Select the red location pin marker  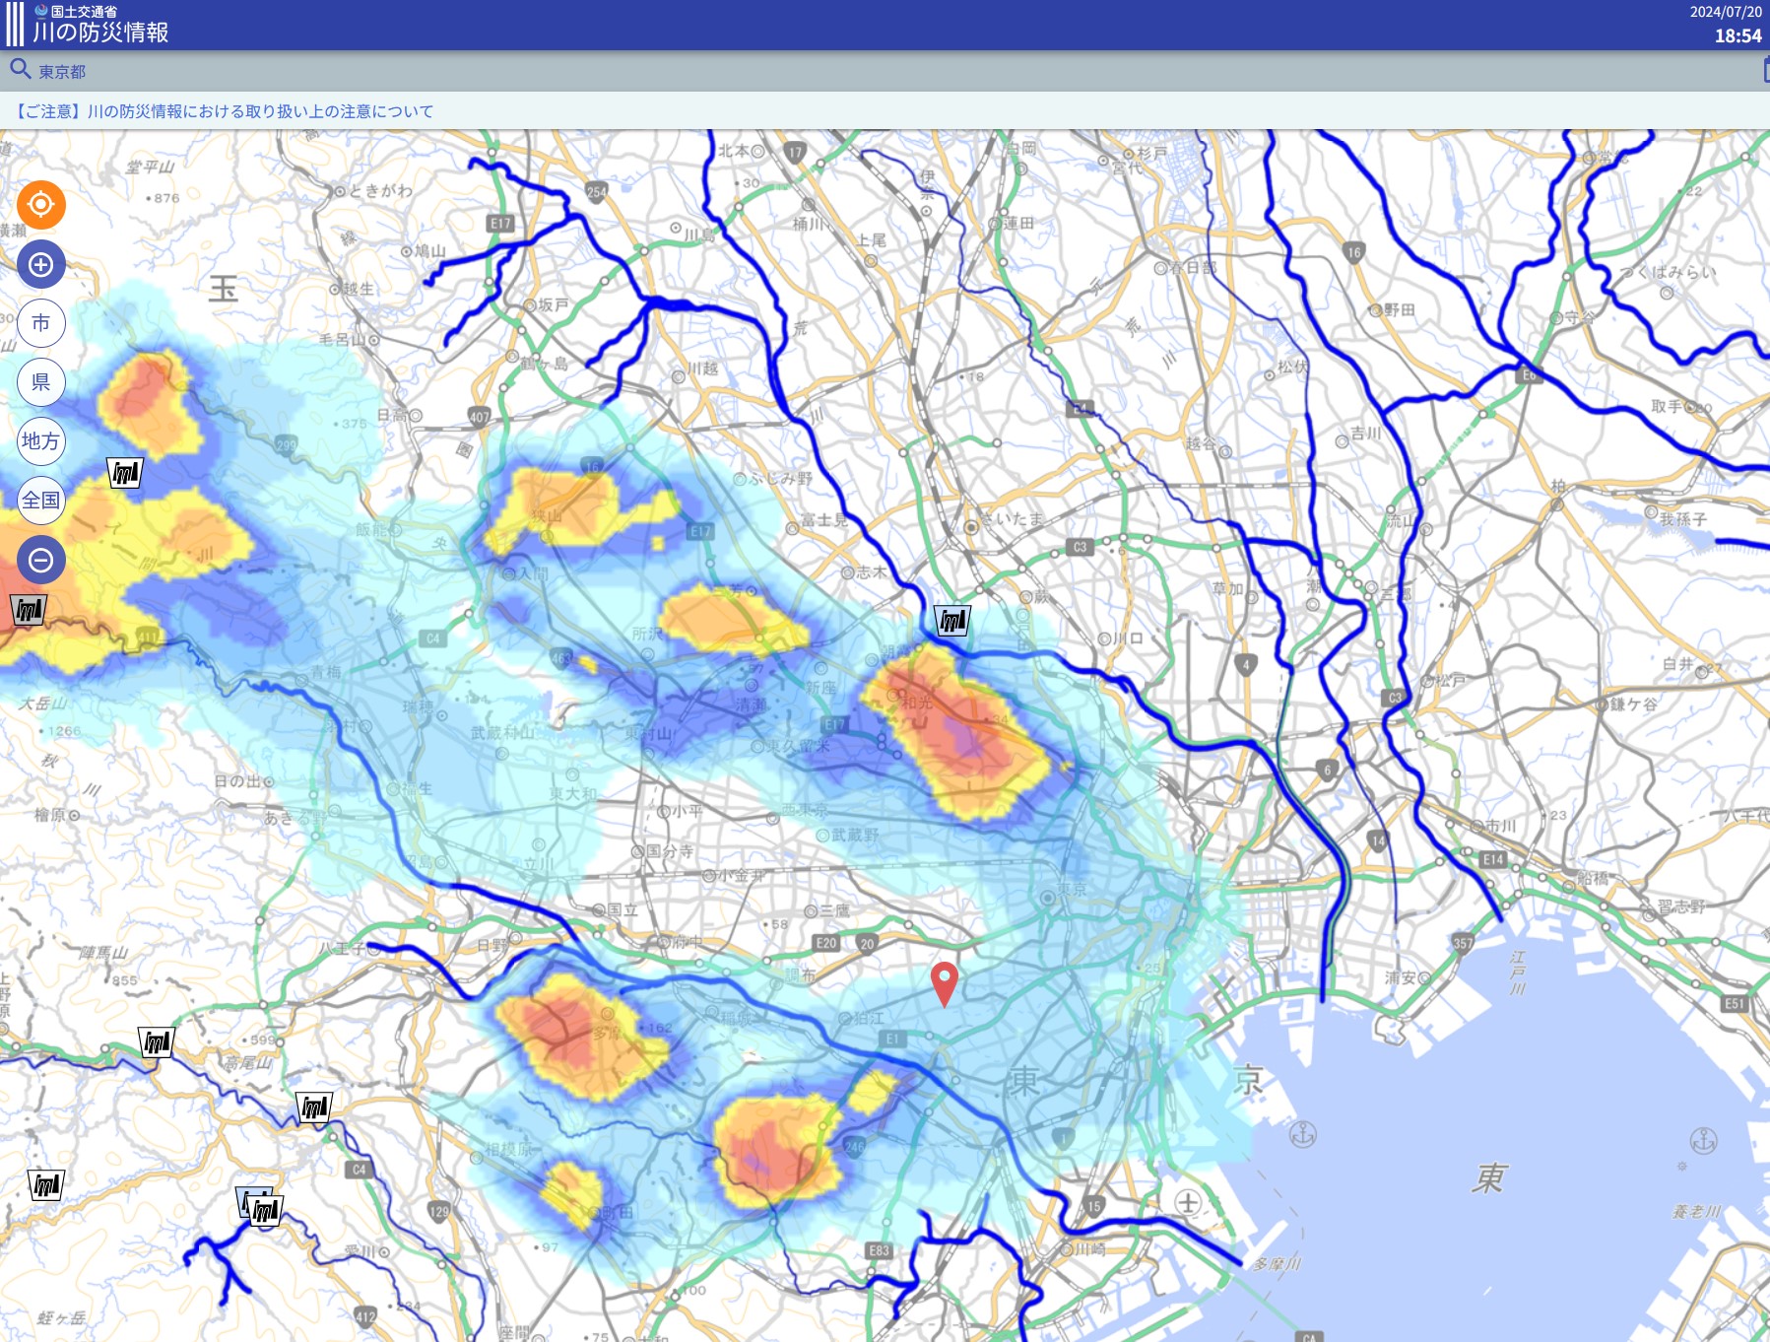(x=944, y=984)
